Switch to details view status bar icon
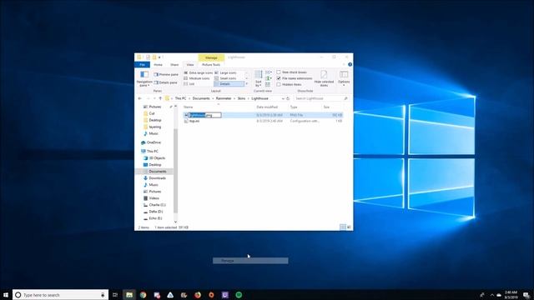This screenshot has height=300, width=534. (x=343, y=227)
